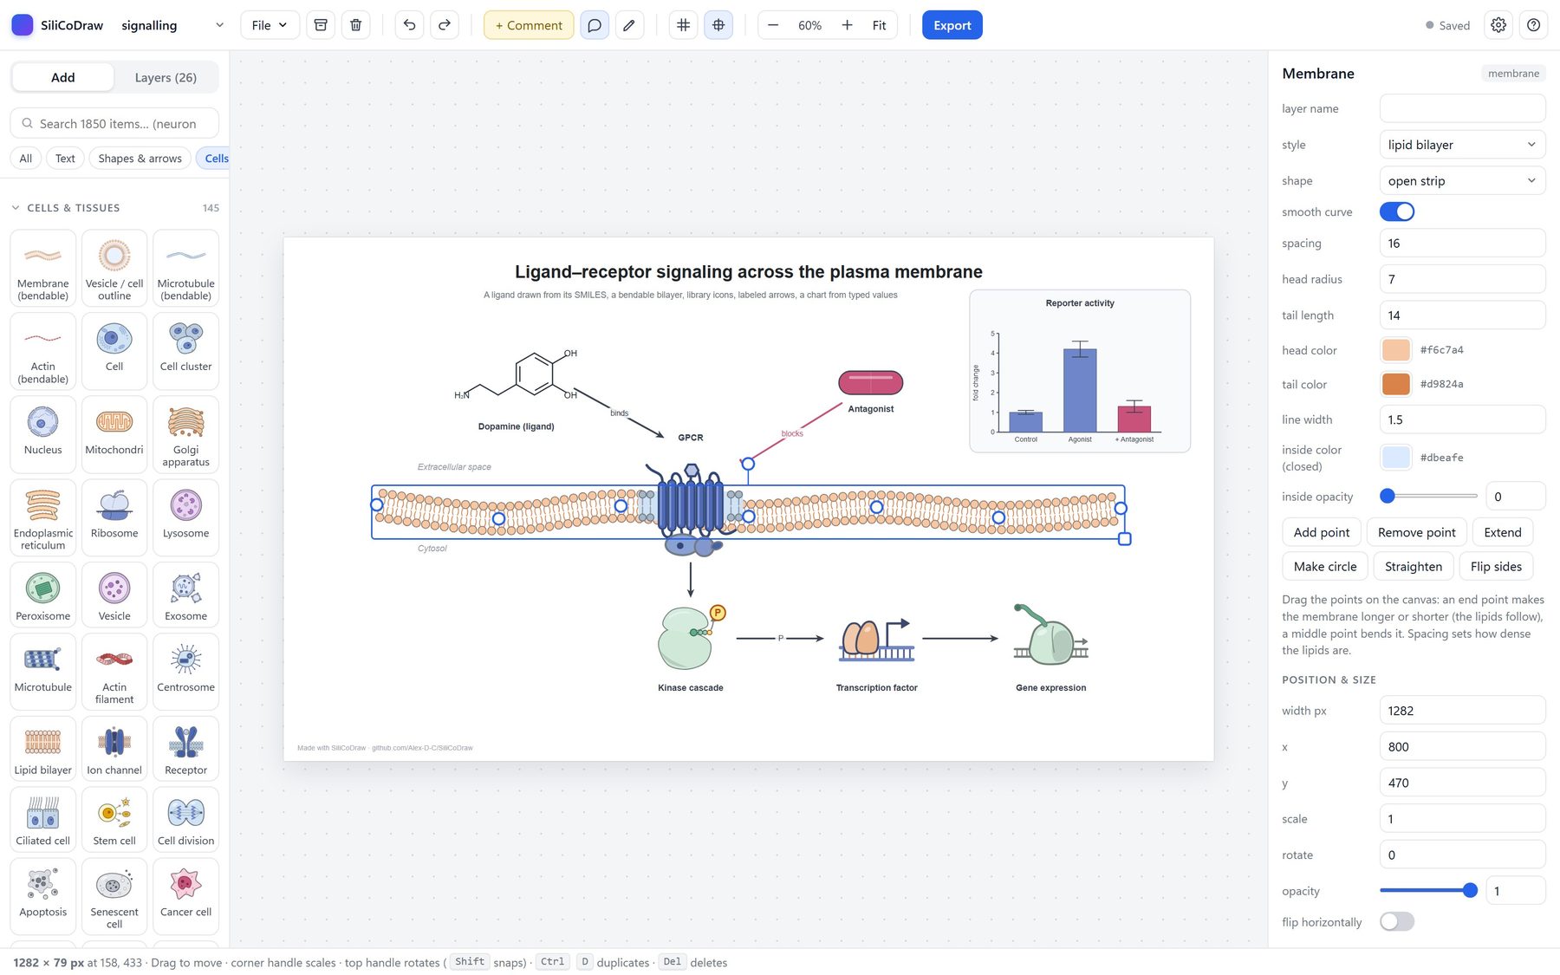Viewport: 1560px width, 975px height.
Task: Click the Straighten button
Action: click(1413, 566)
